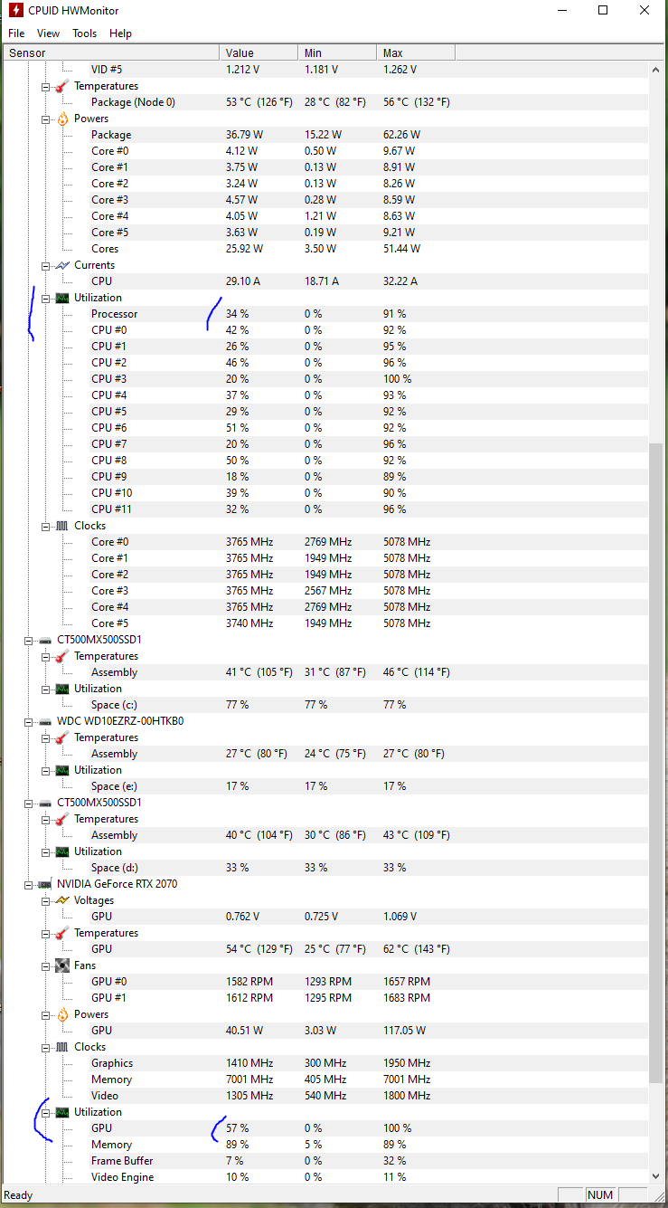This screenshot has height=1208, width=668.
Task: Click the thermometer icon beside GPU Temperatures
Action: (x=62, y=933)
